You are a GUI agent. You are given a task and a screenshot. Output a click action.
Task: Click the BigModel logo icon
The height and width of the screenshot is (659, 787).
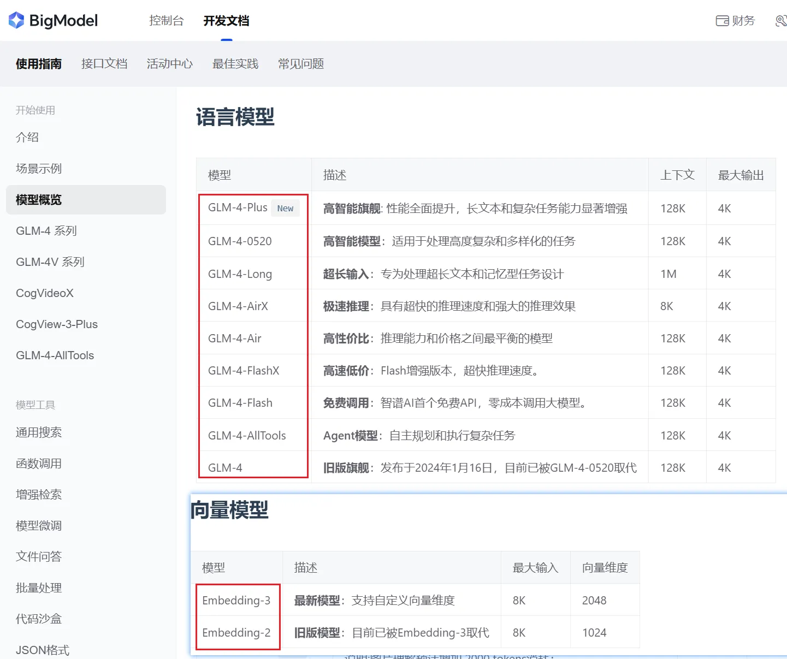(16, 21)
